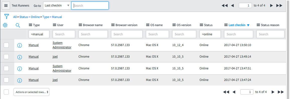Go to next page using bottom right arrow
Screen dimensions: 290x99
coord(273,92)
